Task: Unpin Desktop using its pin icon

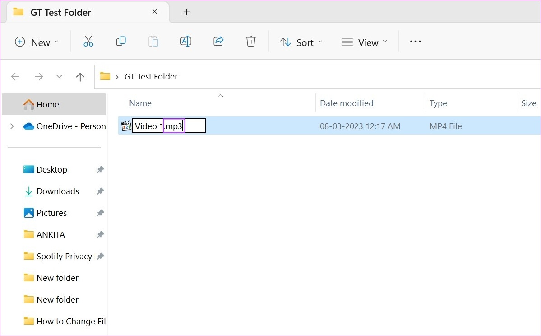Action: [x=100, y=169]
